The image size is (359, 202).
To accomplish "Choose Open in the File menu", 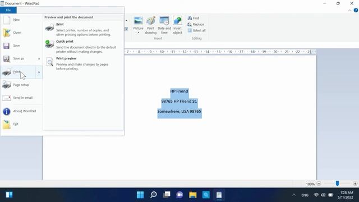I will pos(21,33).
